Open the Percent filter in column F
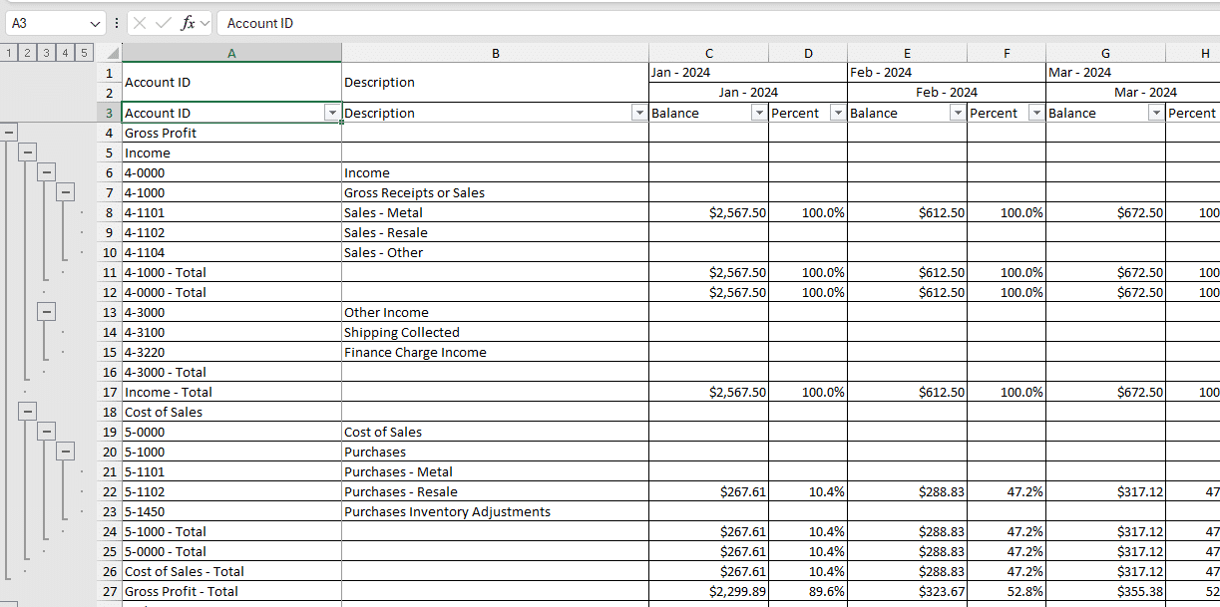The image size is (1220, 607). coord(1036,114)
